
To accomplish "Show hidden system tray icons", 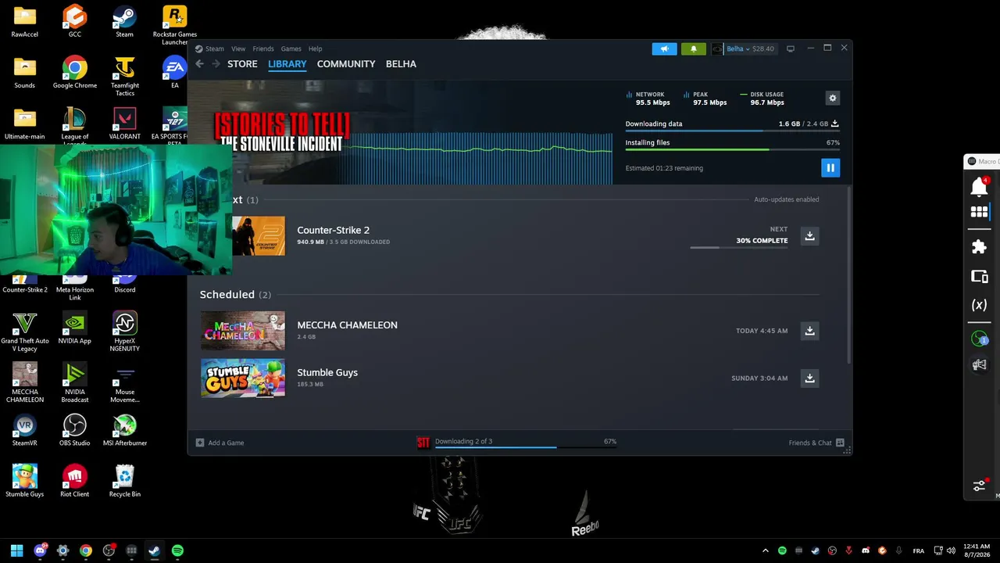I will click(x=764, y=550).
